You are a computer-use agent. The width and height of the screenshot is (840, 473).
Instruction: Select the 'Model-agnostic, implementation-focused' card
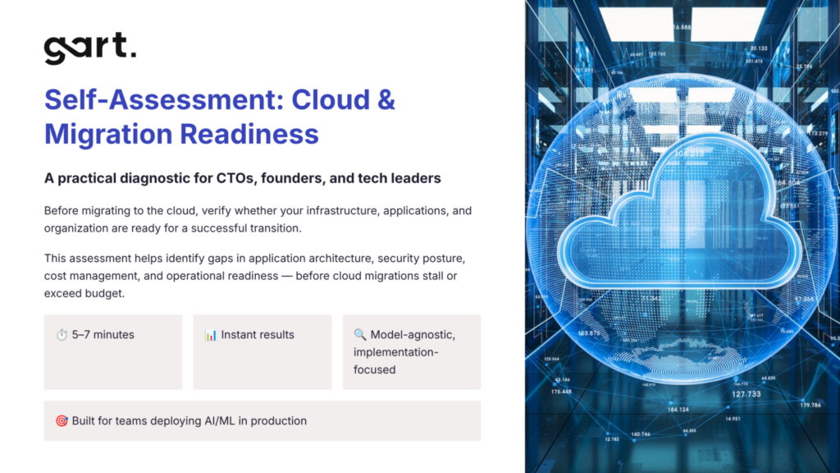pyautogui.click(x=411, y=351)
